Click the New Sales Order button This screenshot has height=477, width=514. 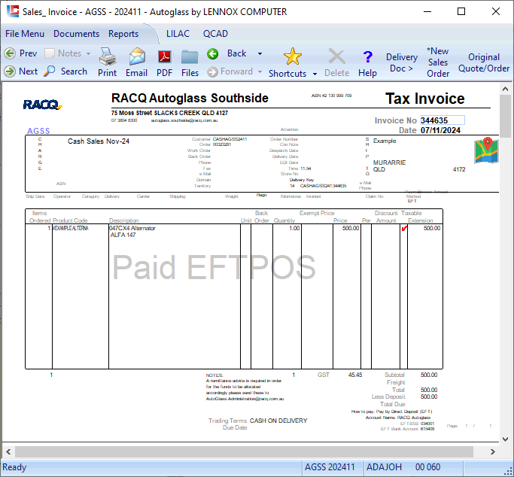[x=438, y=62]
